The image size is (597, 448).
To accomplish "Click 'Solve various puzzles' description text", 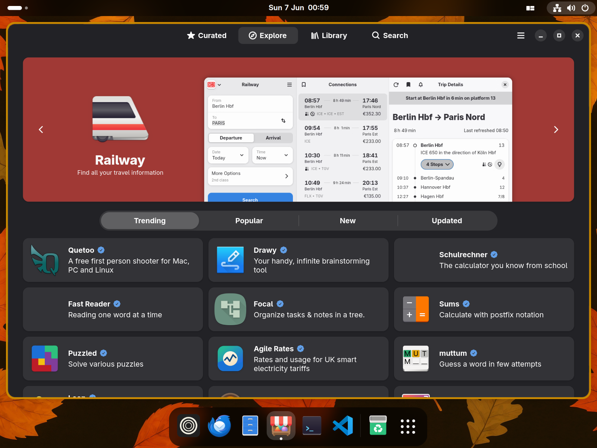I will click(106, 364).
